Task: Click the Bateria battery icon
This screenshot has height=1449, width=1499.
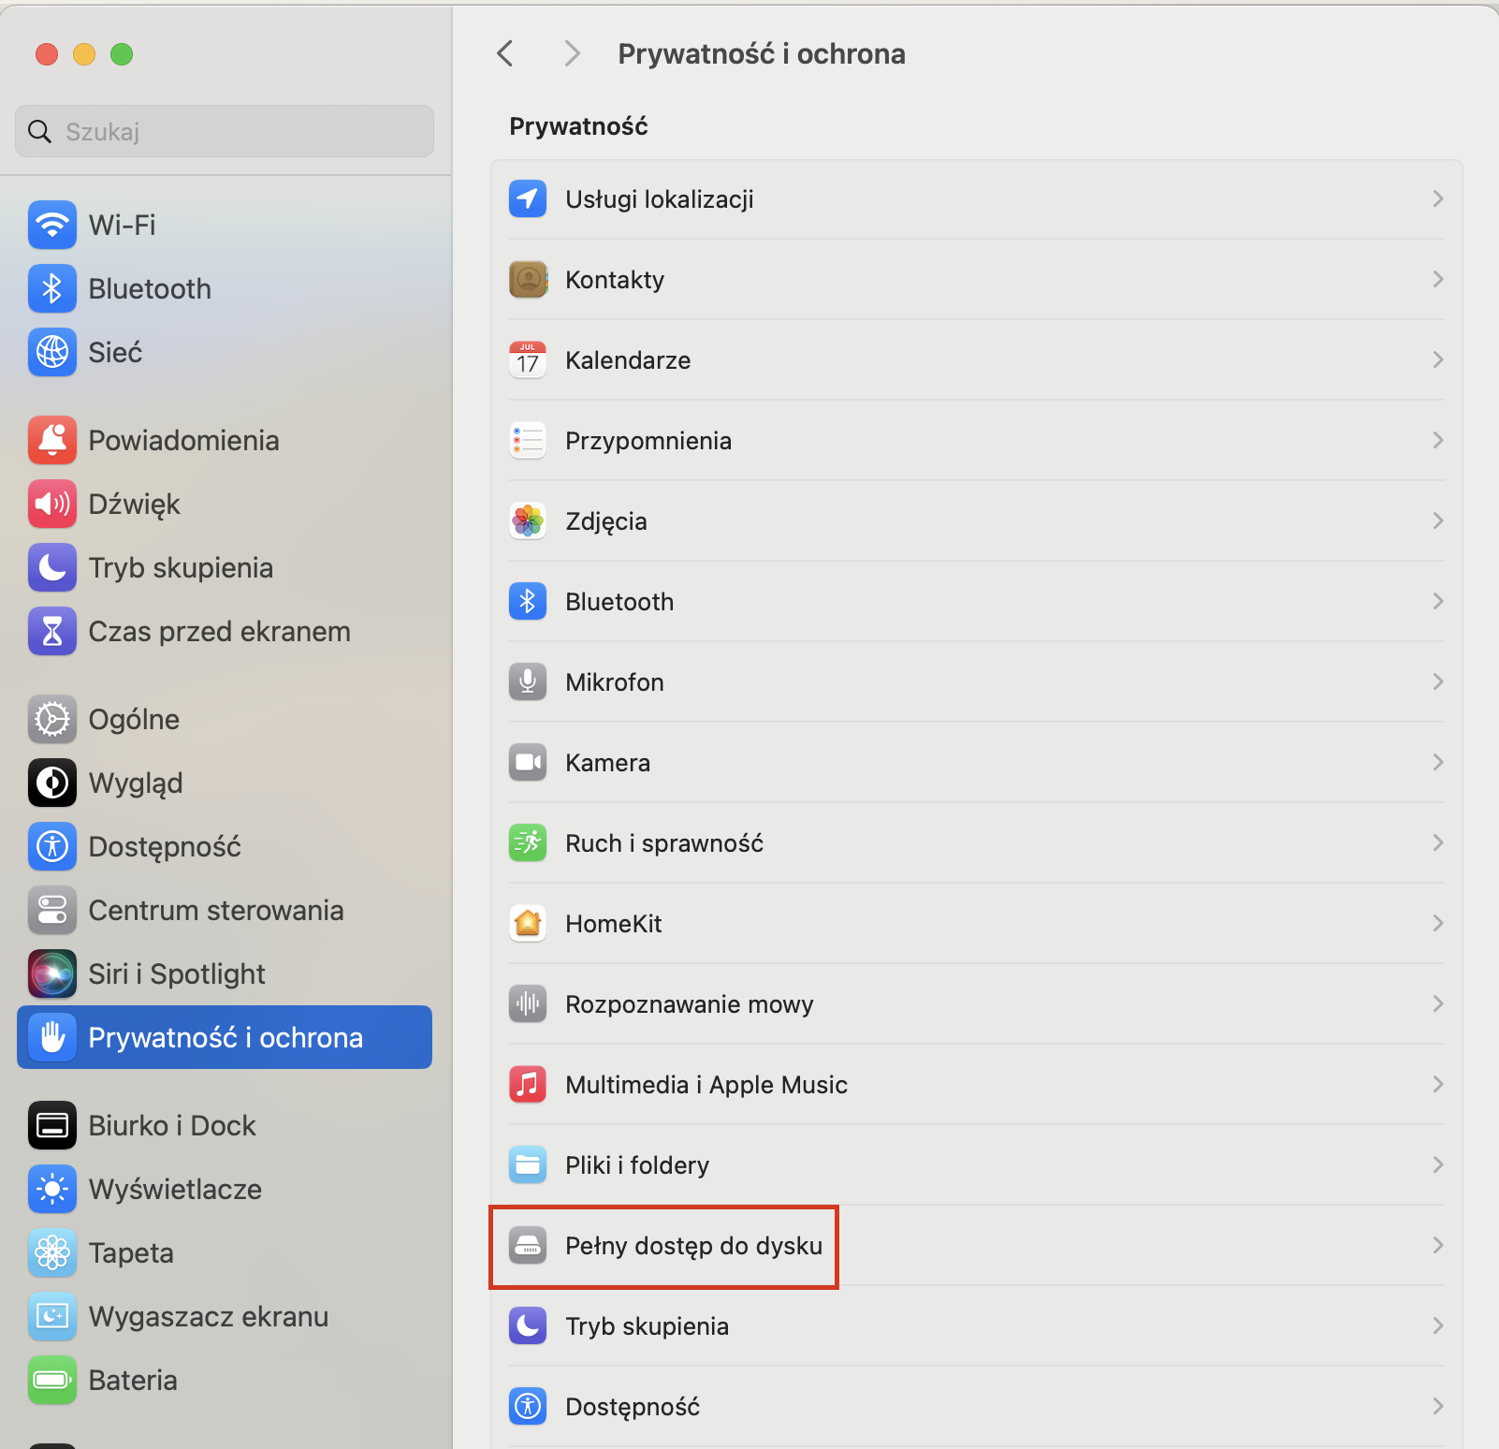Action: pyautogui.click(x=52, y=1380)
